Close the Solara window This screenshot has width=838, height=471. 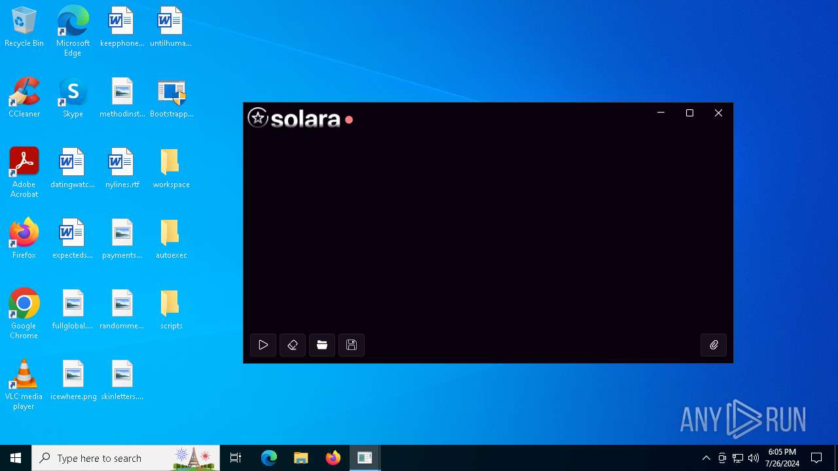click(x=718, y=113)
